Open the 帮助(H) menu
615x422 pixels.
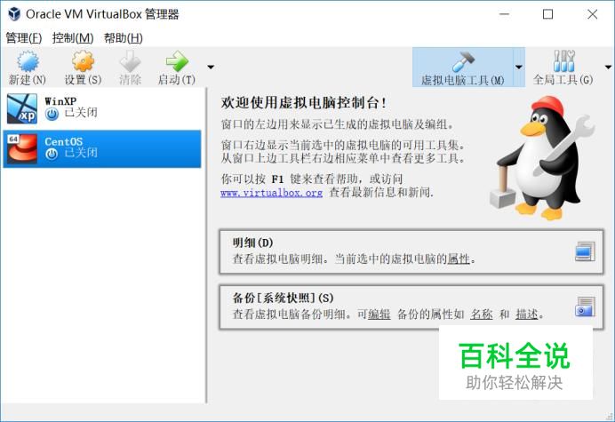pos(124,38)
